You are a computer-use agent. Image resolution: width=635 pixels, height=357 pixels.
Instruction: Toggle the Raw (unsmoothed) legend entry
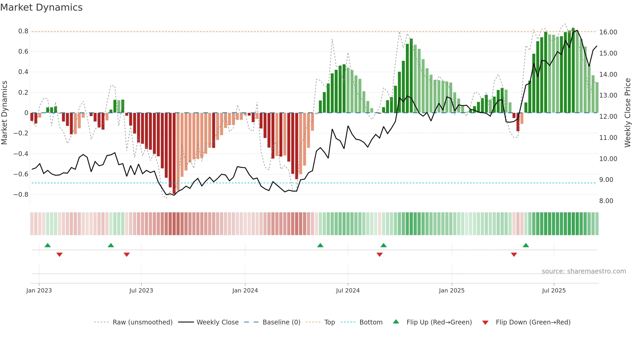pyautogui.click(x=133, y=322)
